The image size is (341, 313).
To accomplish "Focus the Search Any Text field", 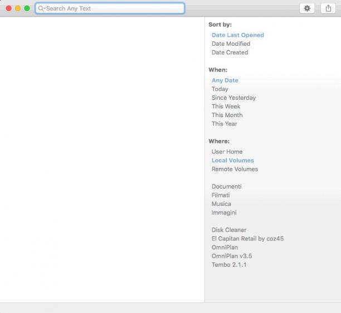I will click(x=110, y=8).
